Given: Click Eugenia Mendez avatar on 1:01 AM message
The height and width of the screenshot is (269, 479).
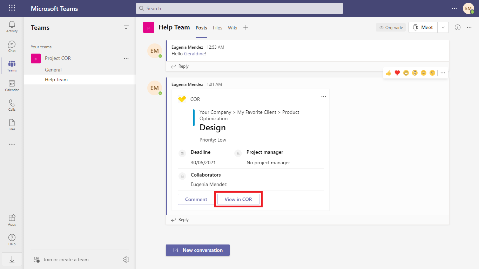Looking at the screenshot, I should pyautogui.click(x=155, y=88).
